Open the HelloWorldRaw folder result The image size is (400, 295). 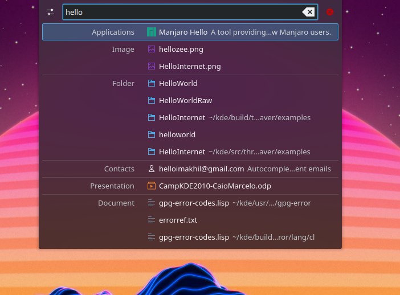coord(190,100)
